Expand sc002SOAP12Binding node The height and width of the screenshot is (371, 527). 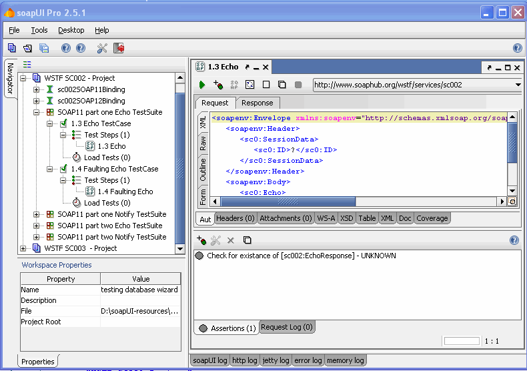tap(36, 101)
